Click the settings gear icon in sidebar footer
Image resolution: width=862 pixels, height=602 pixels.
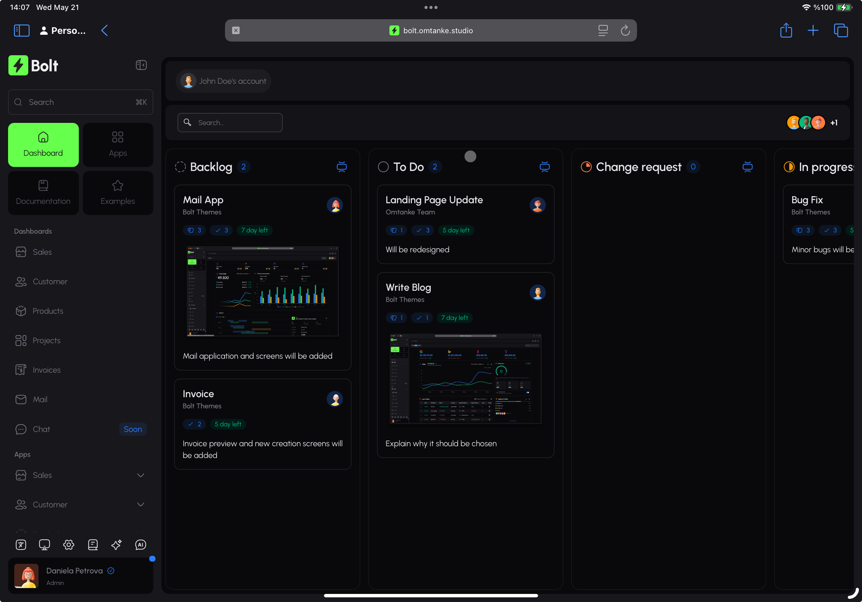(x=68, y=545)
